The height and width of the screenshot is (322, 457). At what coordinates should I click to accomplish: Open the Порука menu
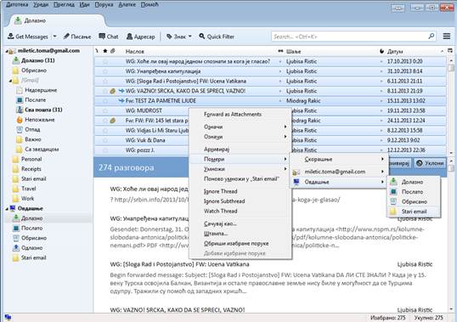click(104, 4)
